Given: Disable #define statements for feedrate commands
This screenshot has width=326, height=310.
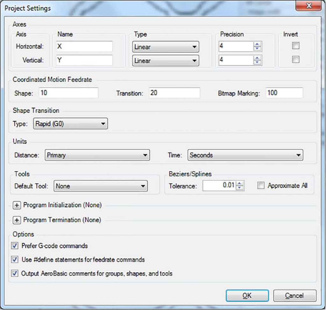Looking at the screenshot, I should pyautogui.click(x=14, y=259).
